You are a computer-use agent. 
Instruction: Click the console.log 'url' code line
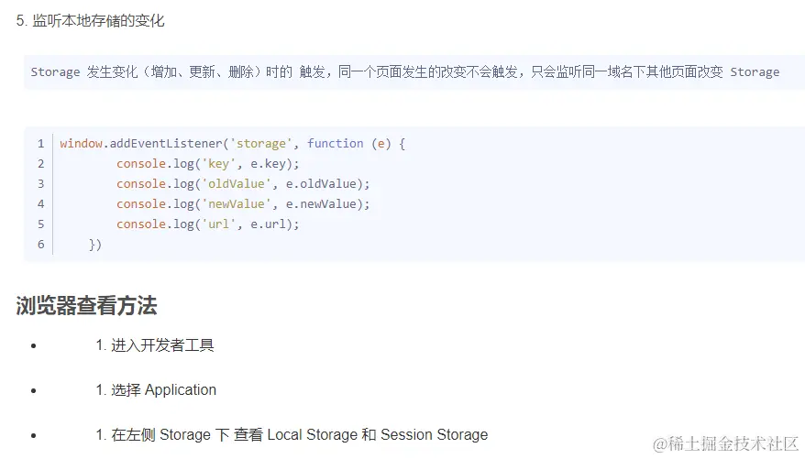[x=208, y=224]
